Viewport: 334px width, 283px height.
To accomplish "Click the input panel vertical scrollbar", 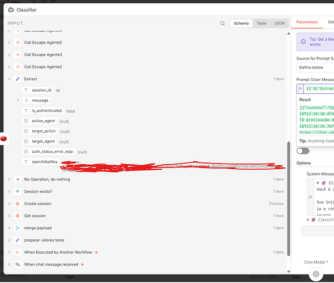I will click(x=289, y=199).
